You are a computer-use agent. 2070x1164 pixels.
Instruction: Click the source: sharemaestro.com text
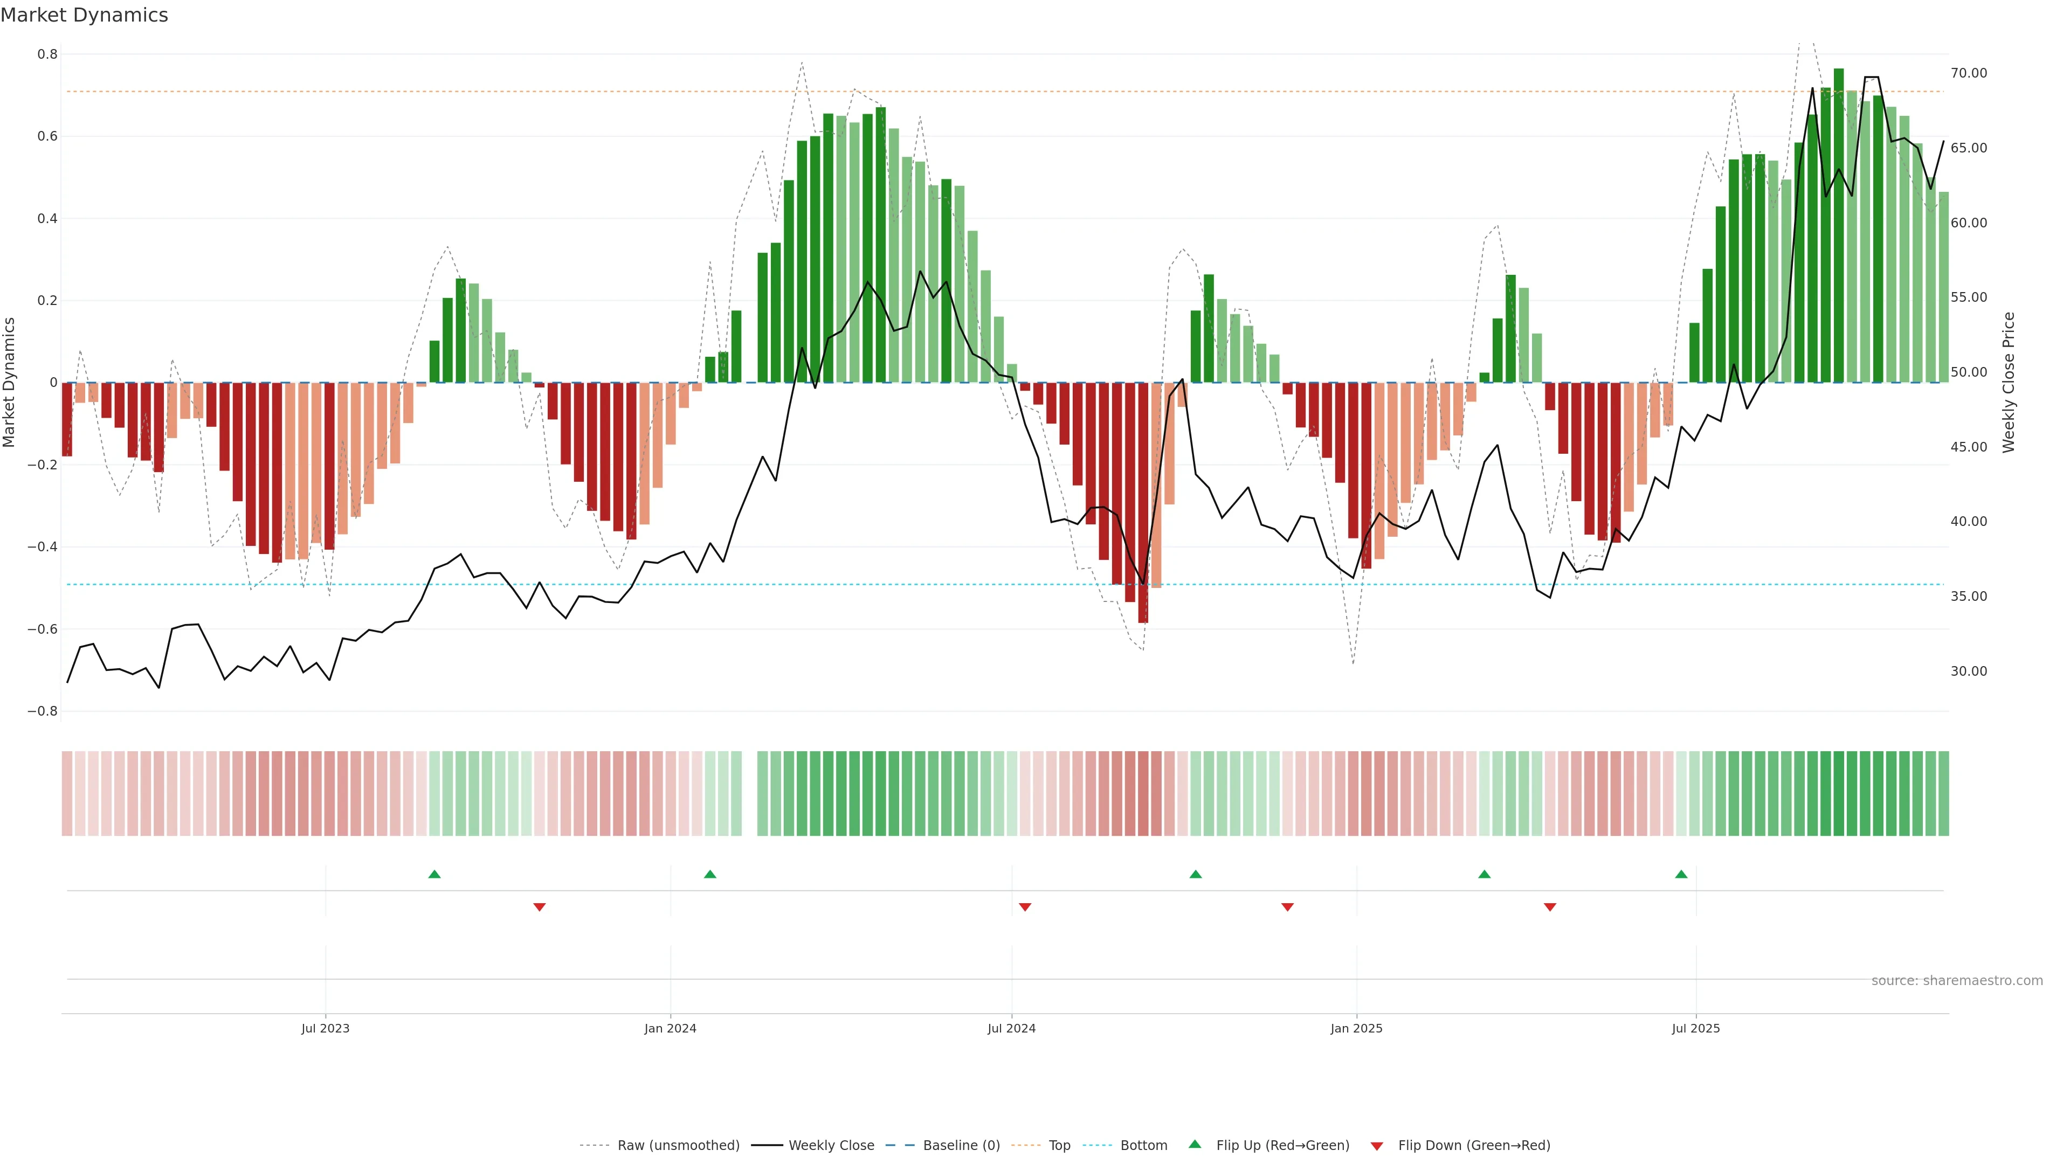[1957, 981]
